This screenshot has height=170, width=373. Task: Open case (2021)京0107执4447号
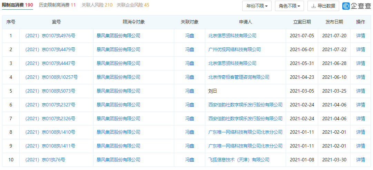[50, 63]
